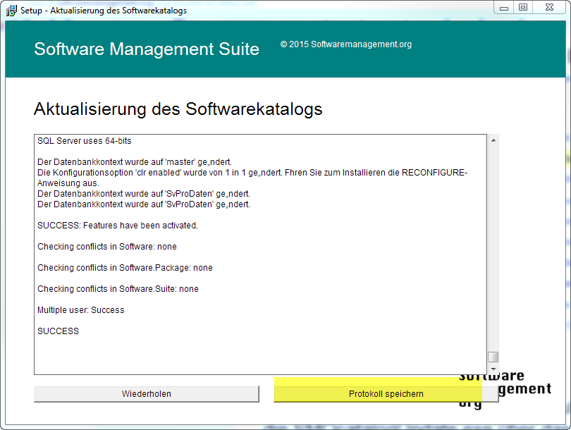The height and width of the screenshot is (430, 571).
Task: Click 'Checking conflicts in Software.Suite' line
Action: (x=118, y=289)
